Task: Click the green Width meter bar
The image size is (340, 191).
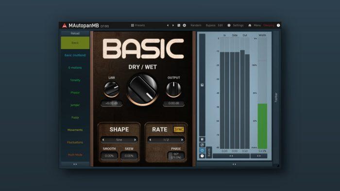Action: click(x=262, y=126)
